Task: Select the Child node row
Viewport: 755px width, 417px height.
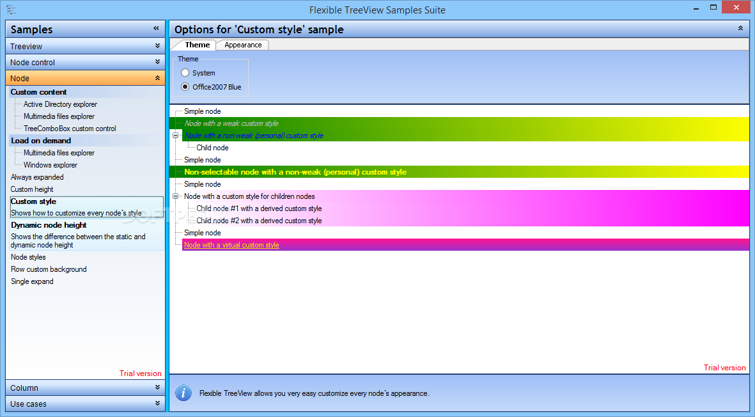Action: (x=212, y=148)
